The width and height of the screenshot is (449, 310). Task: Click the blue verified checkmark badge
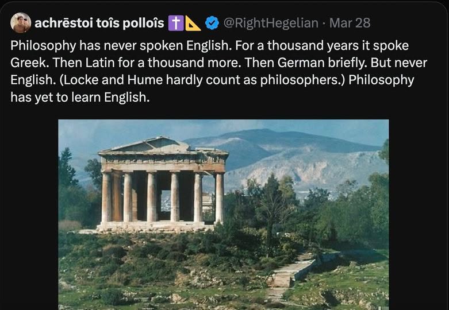coord(212,23)
